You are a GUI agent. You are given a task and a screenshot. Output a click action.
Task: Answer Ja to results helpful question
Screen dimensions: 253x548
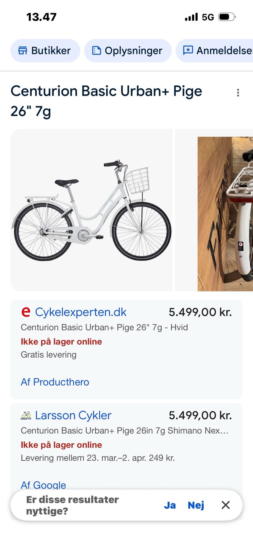tap(170, 505)
